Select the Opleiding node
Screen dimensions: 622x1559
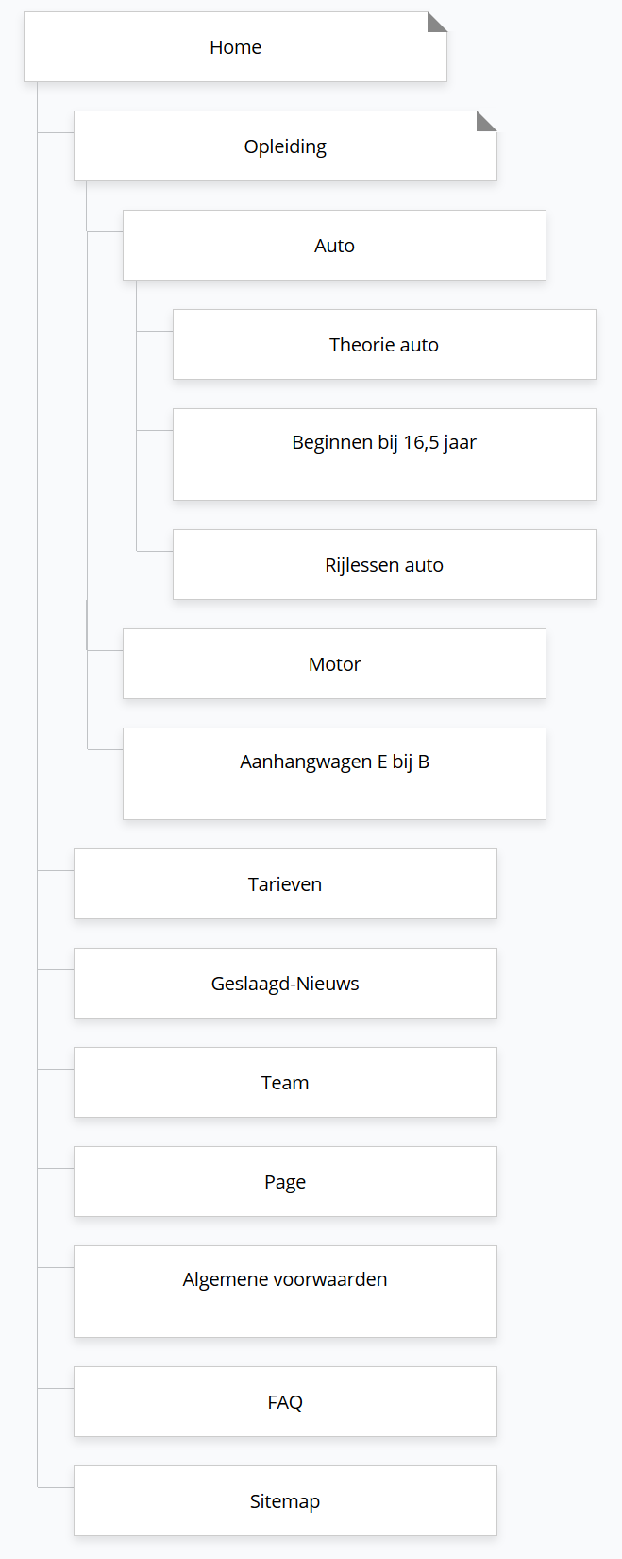[x=285, y=146]
